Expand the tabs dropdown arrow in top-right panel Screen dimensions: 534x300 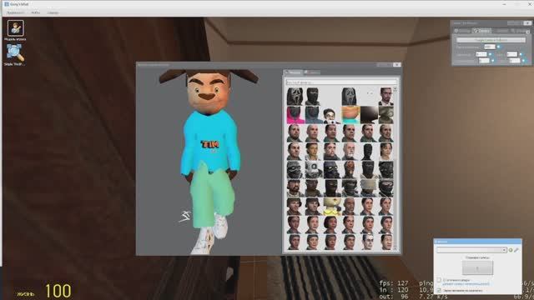pos(528,32)
